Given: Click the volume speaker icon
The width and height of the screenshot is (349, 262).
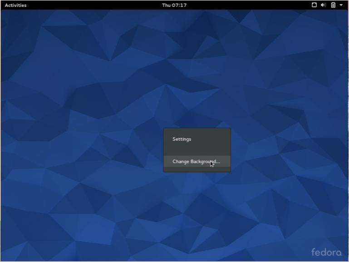Looking at the screenshot, I should [x=323, y=5].
